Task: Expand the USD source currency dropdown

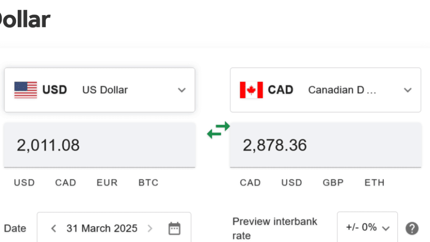Action: tap(181, 90)
